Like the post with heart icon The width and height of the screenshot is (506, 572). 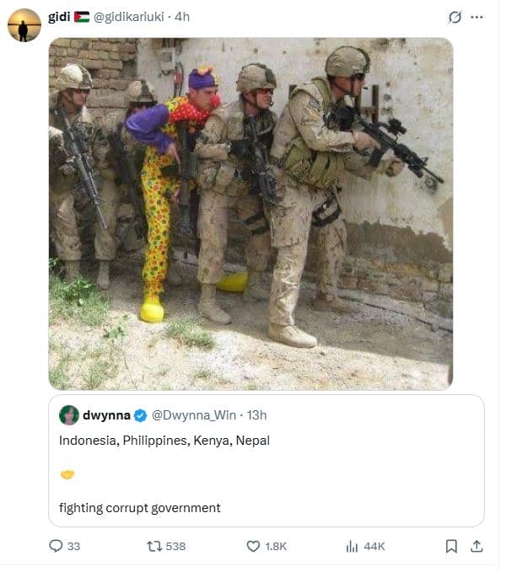[253, 546]
